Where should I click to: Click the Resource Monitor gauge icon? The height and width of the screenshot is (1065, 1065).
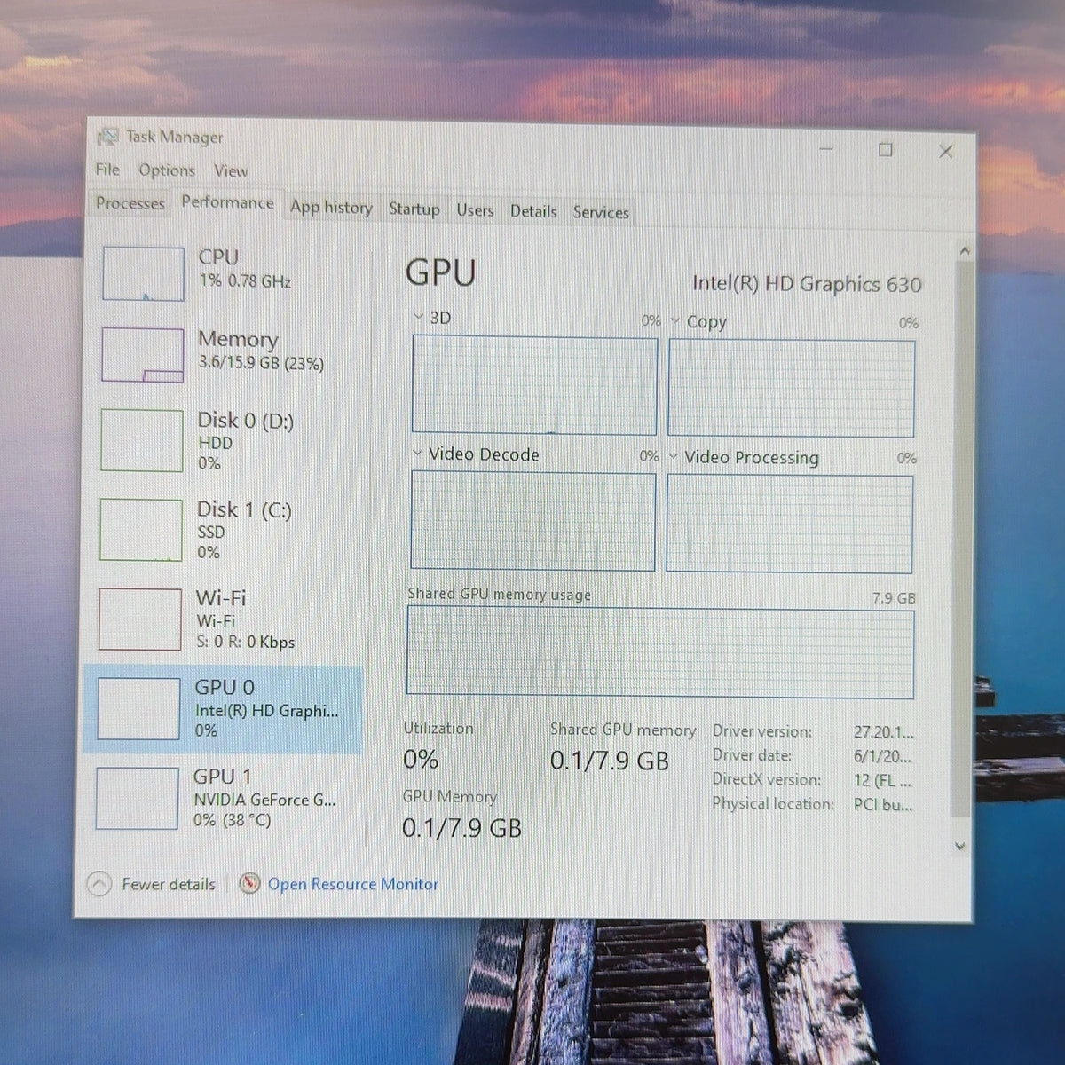click(250, 884)
